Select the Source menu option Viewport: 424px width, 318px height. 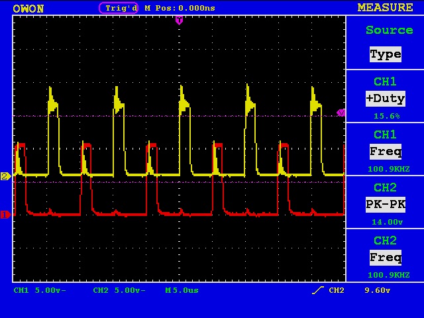[x=389, y=30]
